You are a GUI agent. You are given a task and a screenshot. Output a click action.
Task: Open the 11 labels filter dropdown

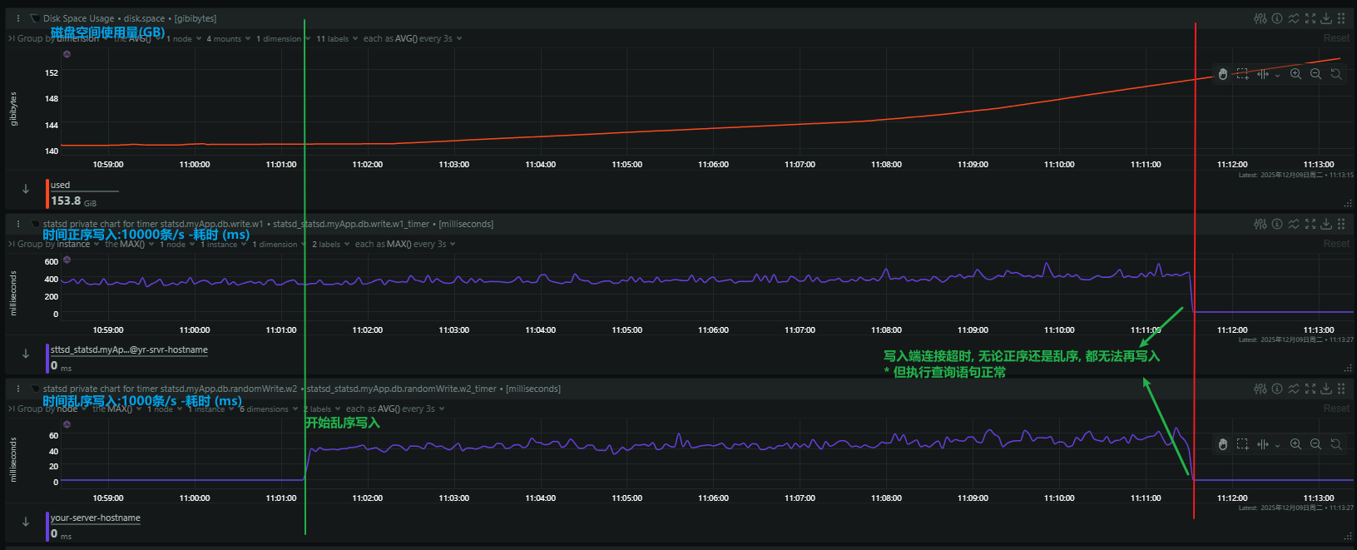(x=337, y=39)
